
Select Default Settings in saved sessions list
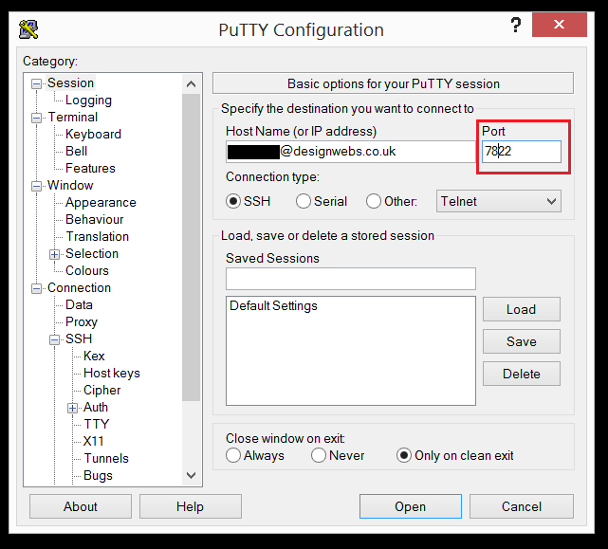[273, 306]
